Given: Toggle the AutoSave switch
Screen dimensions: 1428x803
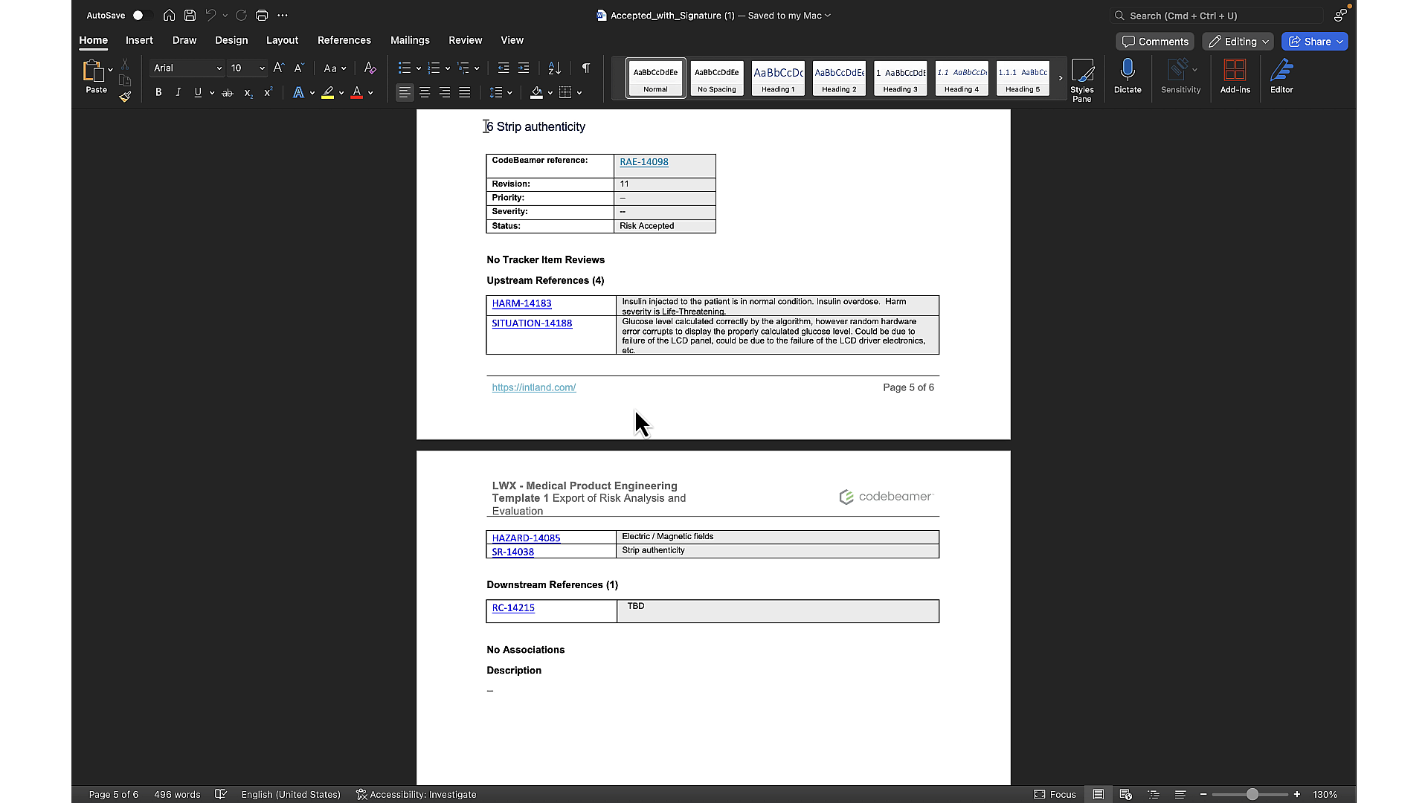Looking at the screenshot, I should tap(141, 16).
